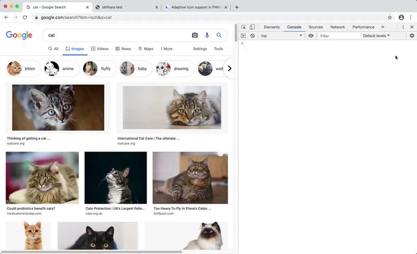Create live expression with eye icon

point(311,36)
